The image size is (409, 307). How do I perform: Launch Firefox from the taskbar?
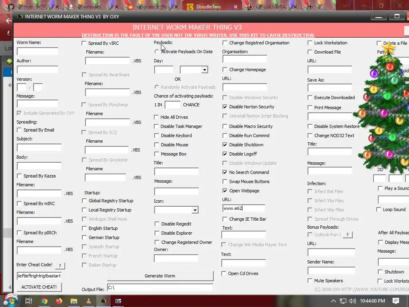point(59,301)
